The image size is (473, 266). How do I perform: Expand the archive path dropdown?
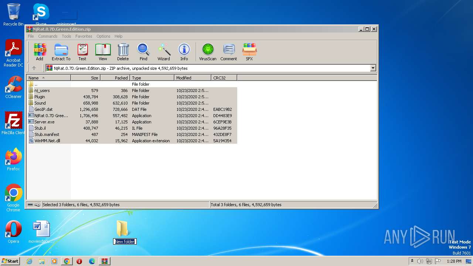click(373, 68)
